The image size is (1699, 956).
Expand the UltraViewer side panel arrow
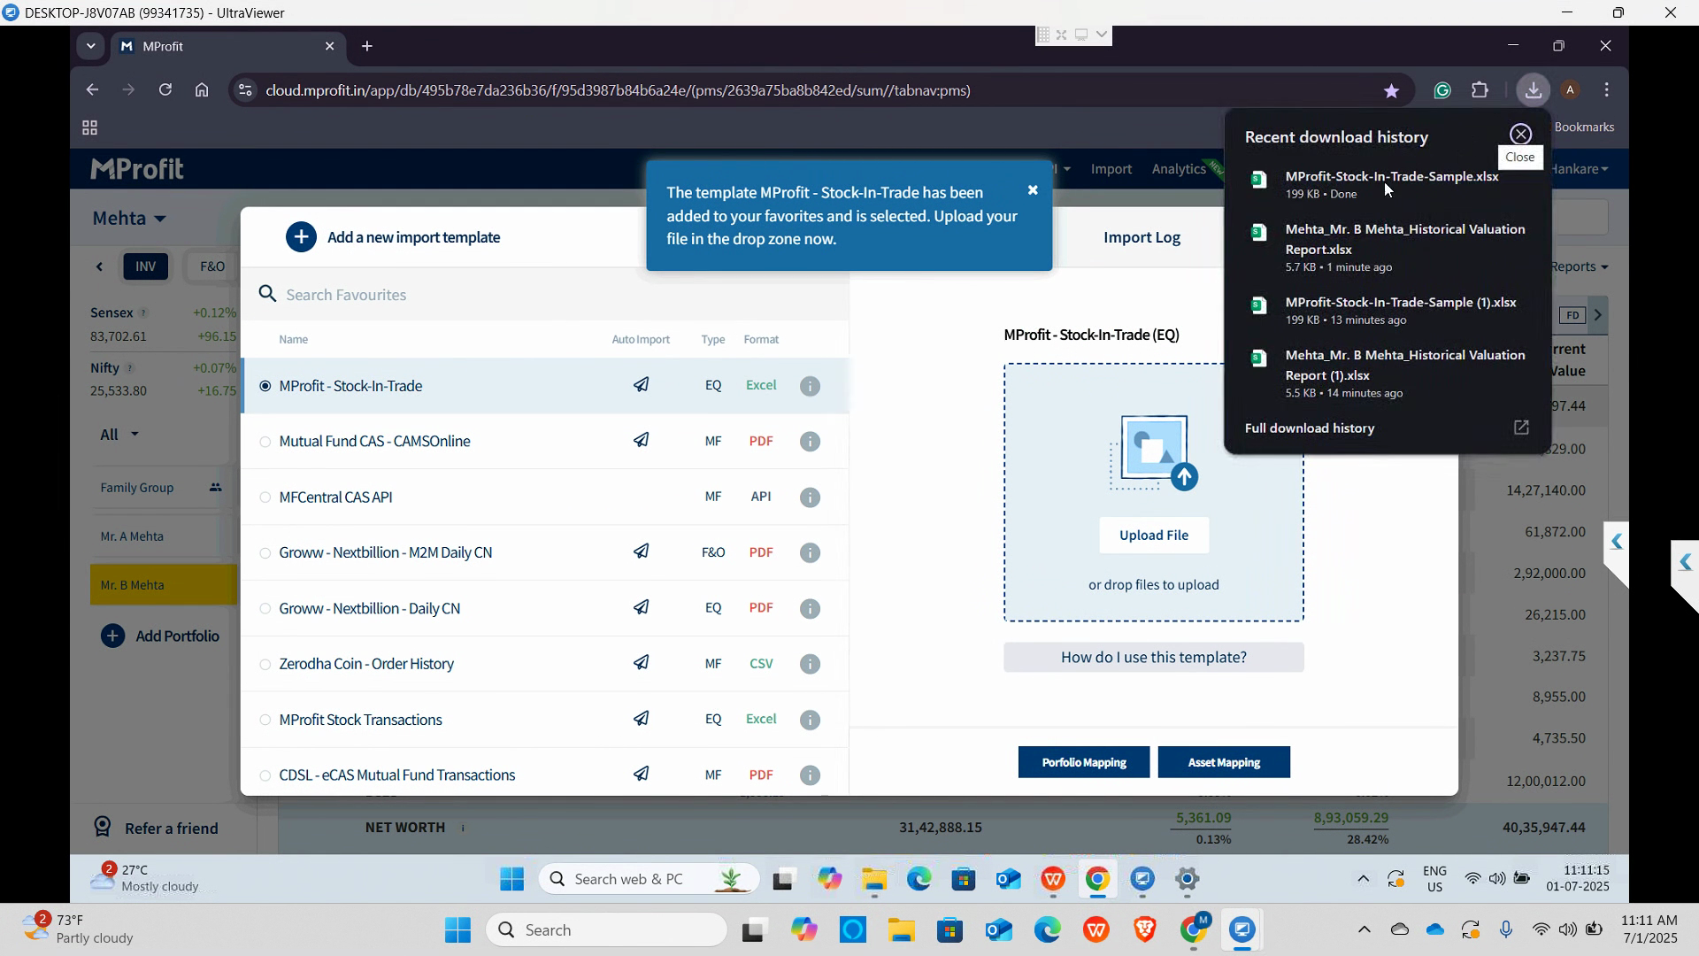1685,563
